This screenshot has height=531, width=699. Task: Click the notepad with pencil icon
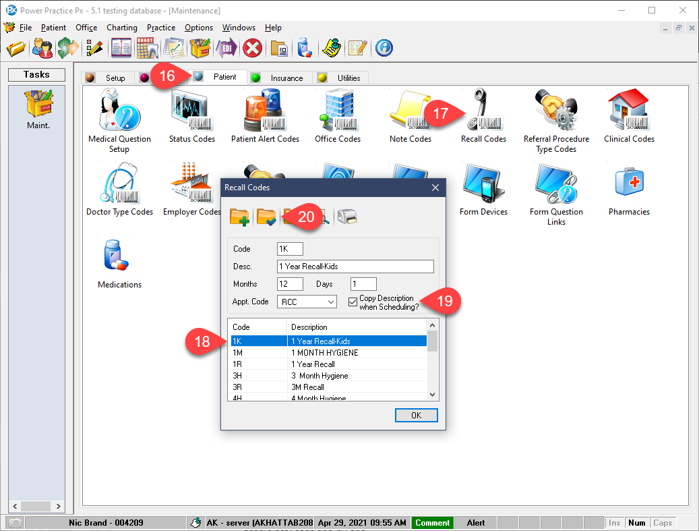357,48
